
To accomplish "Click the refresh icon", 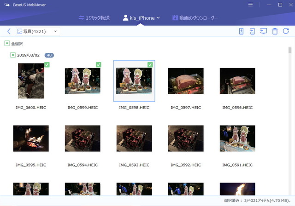I will pos(286,31).
